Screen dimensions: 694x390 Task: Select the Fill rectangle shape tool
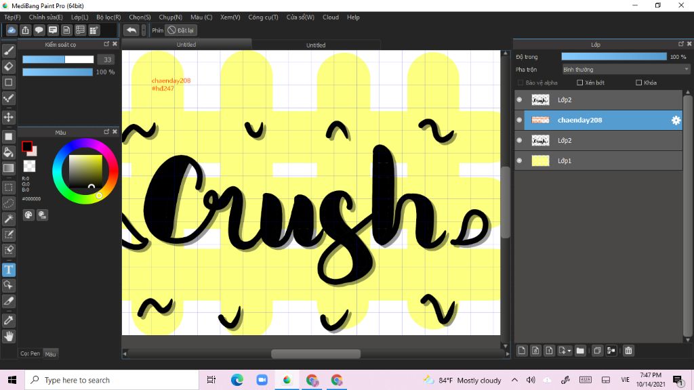click(x=8, y=137)
